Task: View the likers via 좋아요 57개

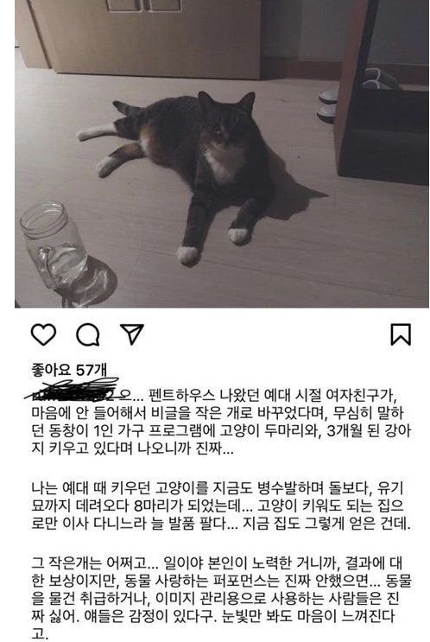Action: (x=69, y=370)
